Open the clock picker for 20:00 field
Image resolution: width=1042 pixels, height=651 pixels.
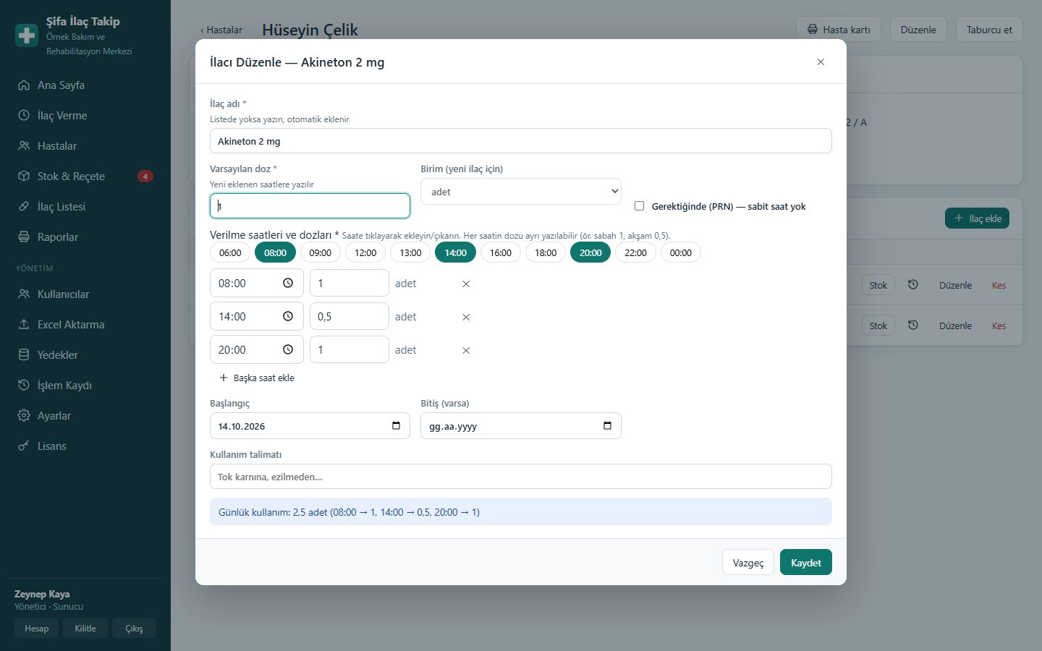(x=288, y=349)
